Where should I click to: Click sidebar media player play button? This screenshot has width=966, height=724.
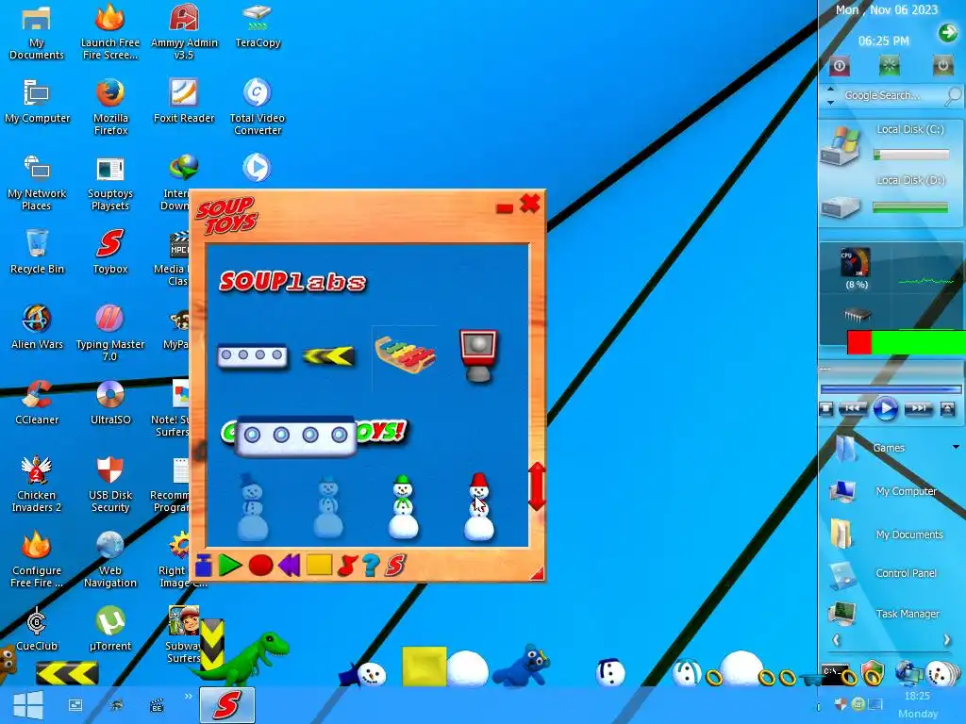pyautogui.click(x=885, y=408)
